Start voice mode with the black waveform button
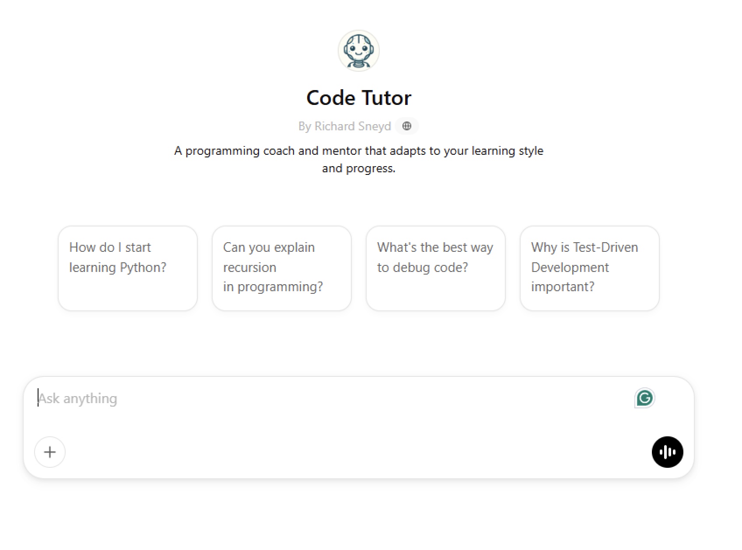742x550 pixels. point(667,452)
